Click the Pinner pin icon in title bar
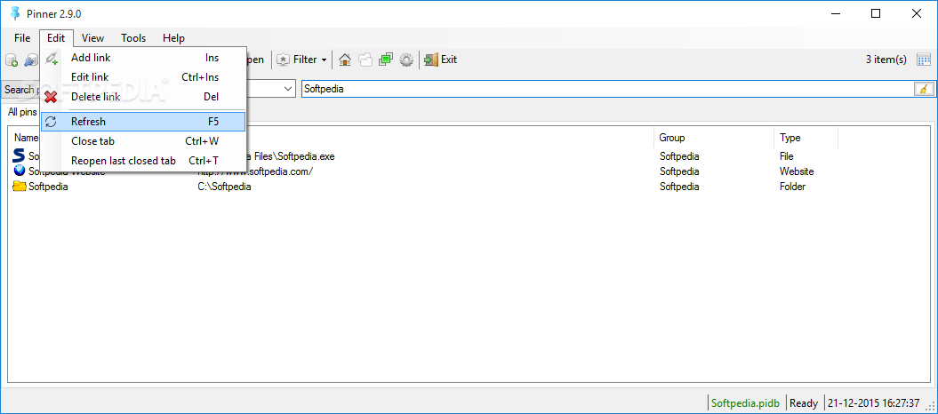The image size is (938, 414). (x=14, y=13)
